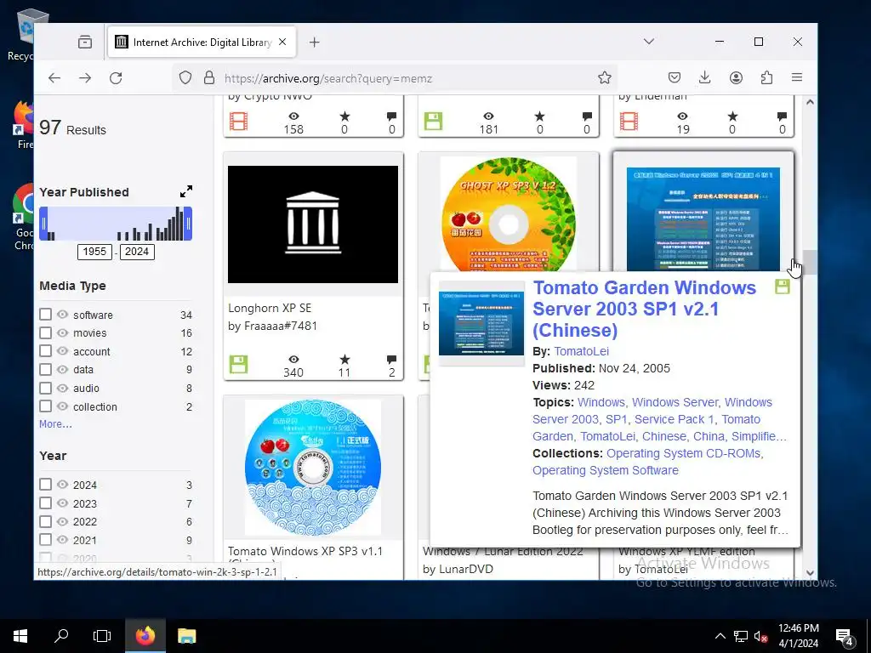
Task: Click software icon on card with 181 views
Action: 433,121
